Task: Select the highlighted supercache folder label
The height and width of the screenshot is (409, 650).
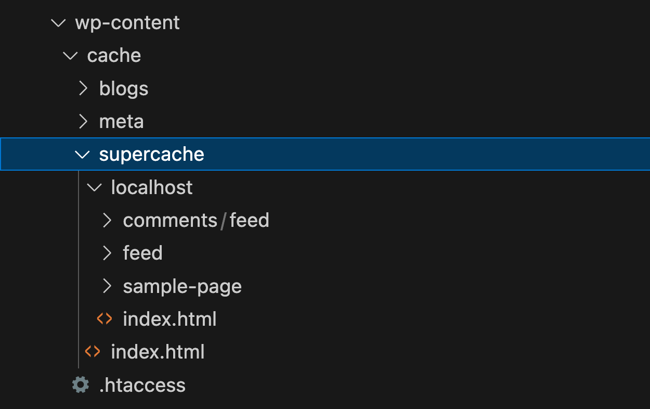Action: [151, 155]
